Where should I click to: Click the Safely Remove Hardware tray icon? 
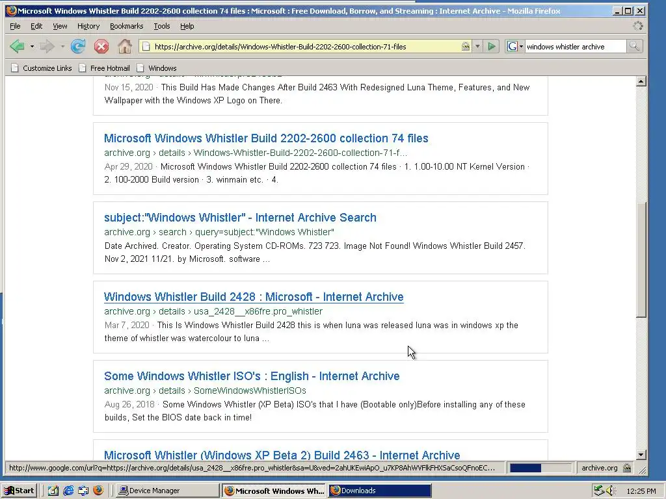599,491
